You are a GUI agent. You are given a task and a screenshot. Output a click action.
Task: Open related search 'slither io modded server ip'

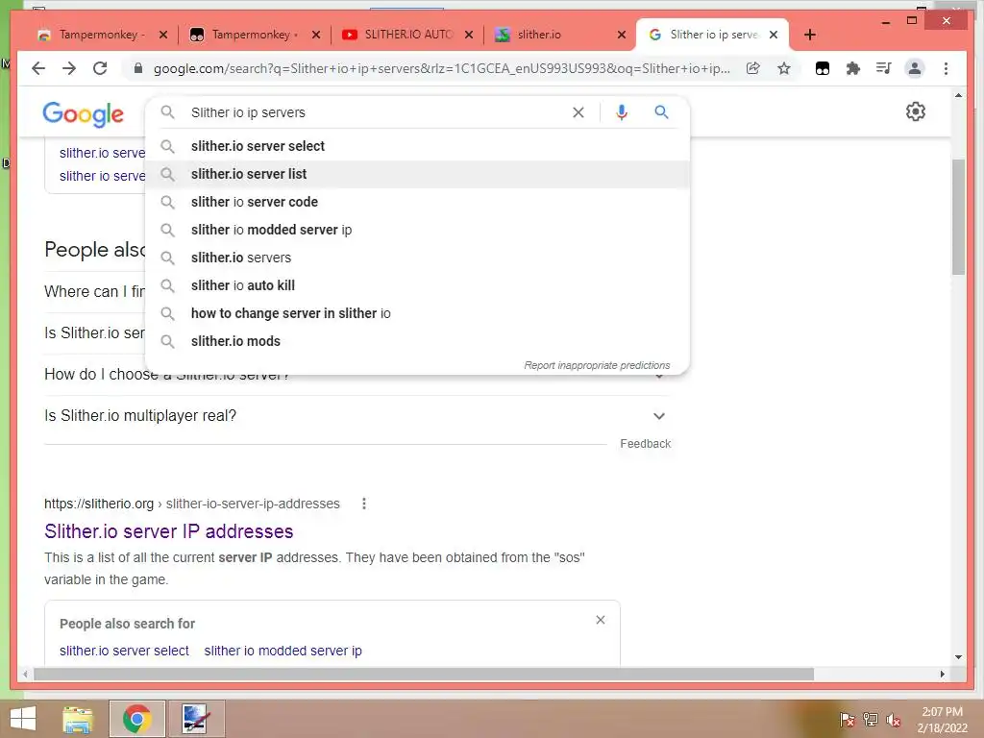[283, 651]
